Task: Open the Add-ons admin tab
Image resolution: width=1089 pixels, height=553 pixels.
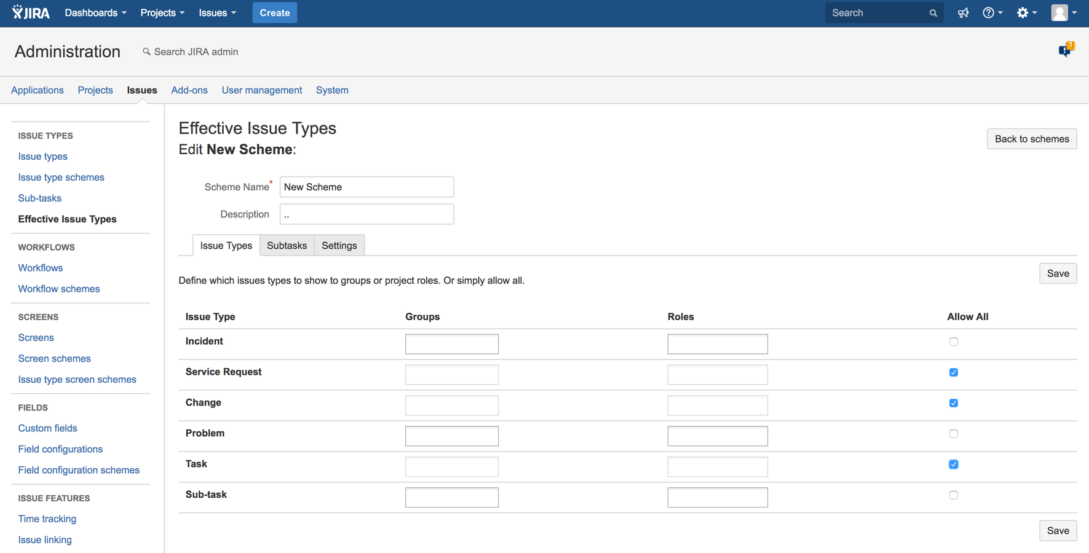Action: (x=189, y=90)
